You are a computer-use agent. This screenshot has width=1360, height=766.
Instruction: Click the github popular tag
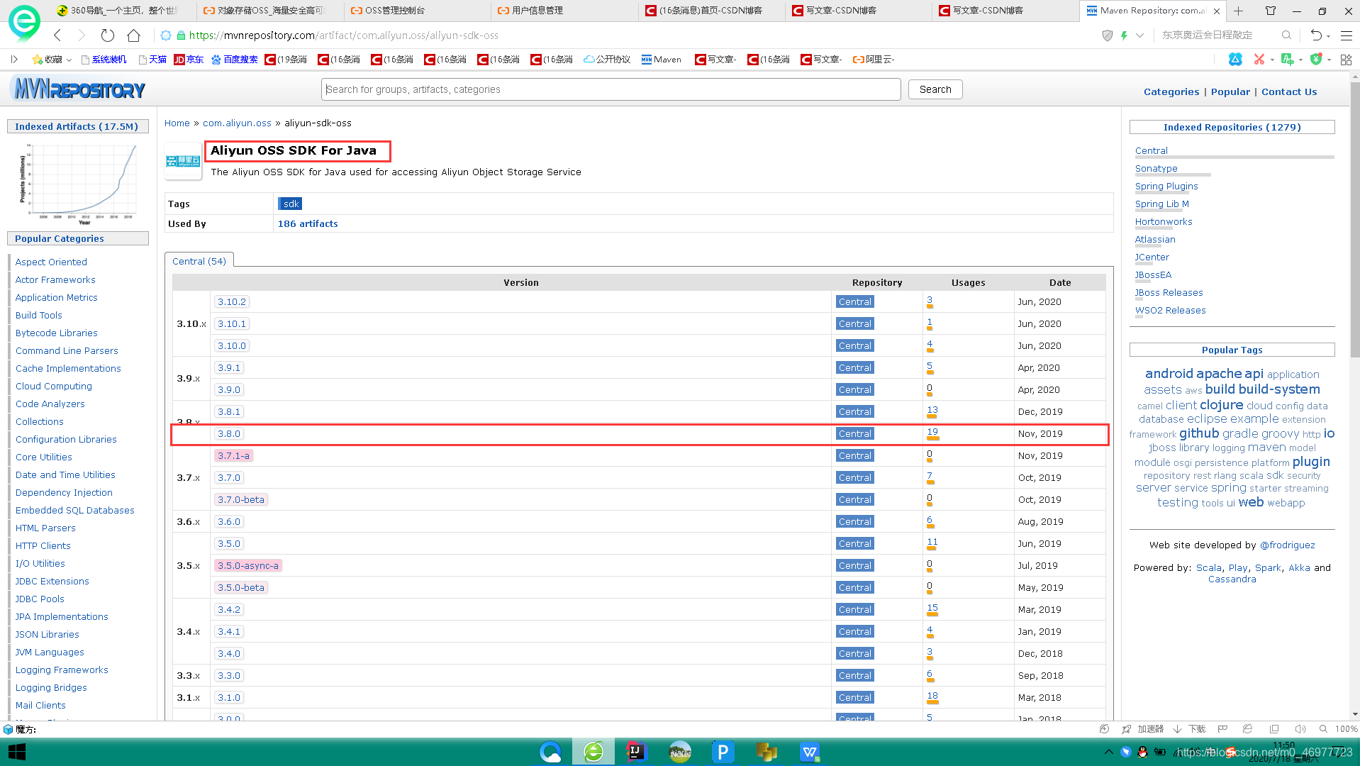(1199, 433)
